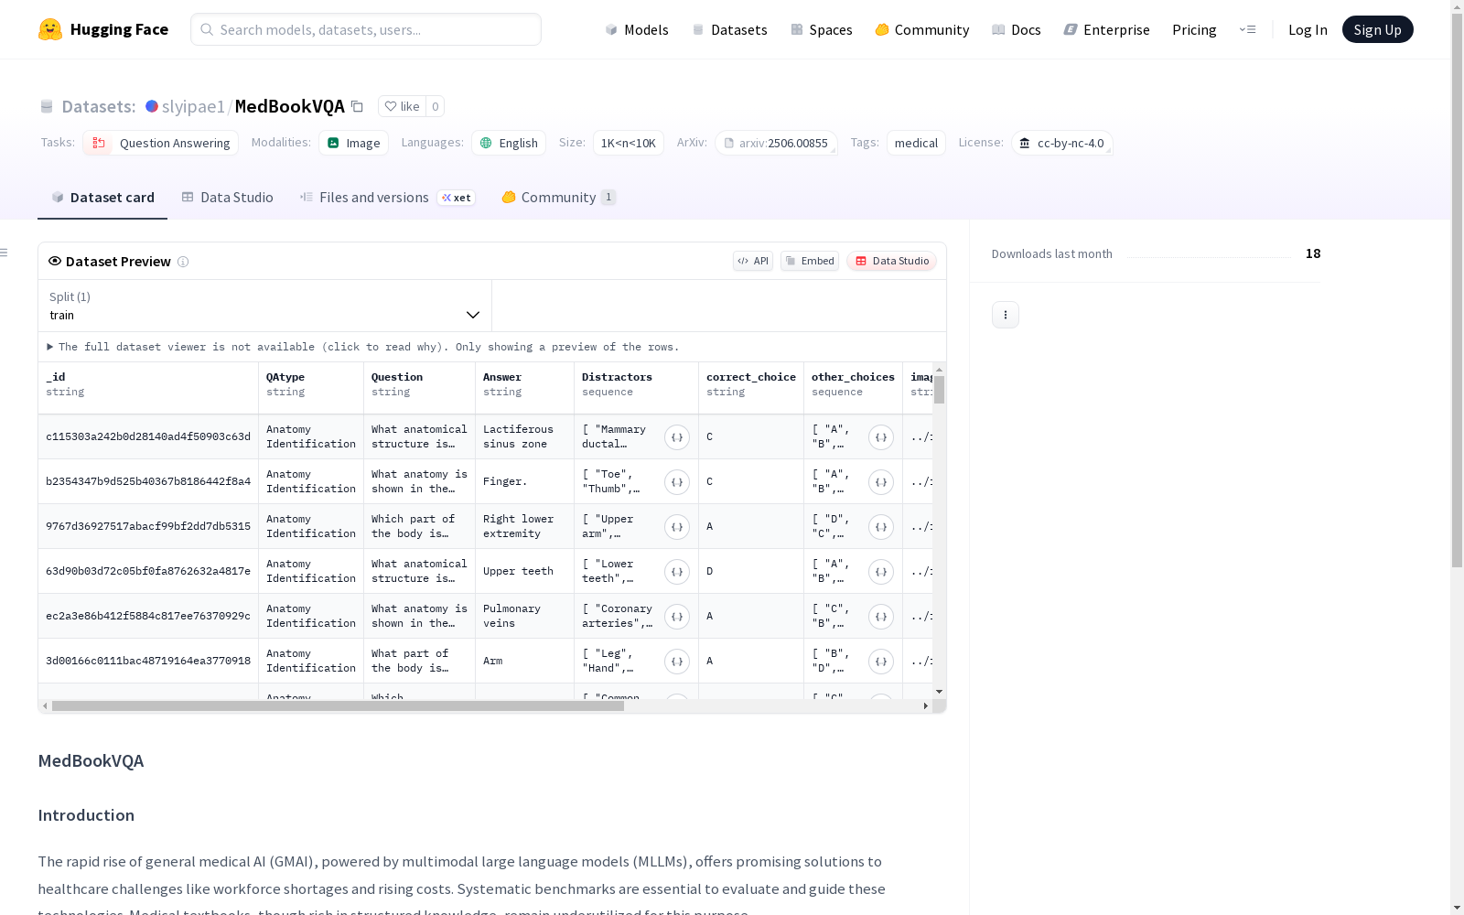Expand other_choices cell in Pulmonary veins row

(x=881, y=617)
